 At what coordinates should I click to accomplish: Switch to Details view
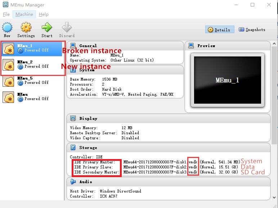(220, 30)
